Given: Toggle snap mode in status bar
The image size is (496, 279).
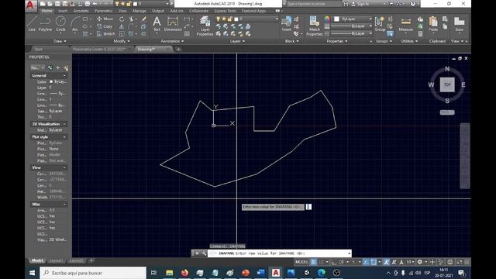Looking at the screenshot, I should [x=322, y=262].
